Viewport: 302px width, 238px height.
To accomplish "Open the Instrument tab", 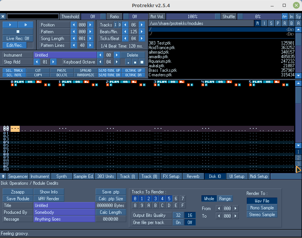I will pyautogui.click(x=40, y=176).
